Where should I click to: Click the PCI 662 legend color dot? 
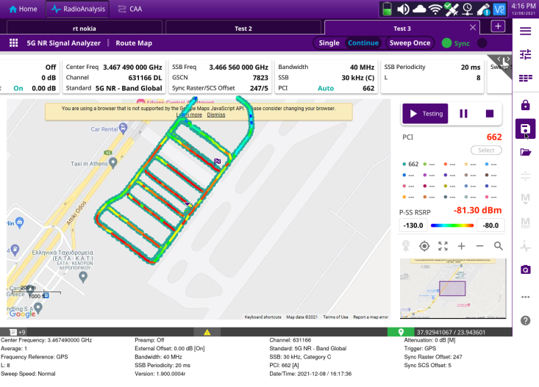coord(404,164)
